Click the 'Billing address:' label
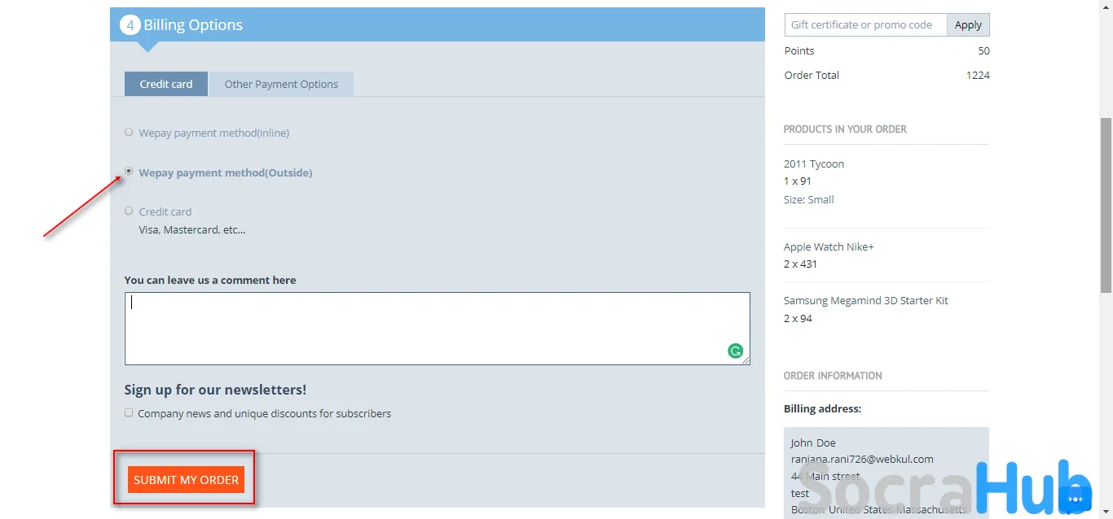1113x519 pixels. click(x=822, y=408)
